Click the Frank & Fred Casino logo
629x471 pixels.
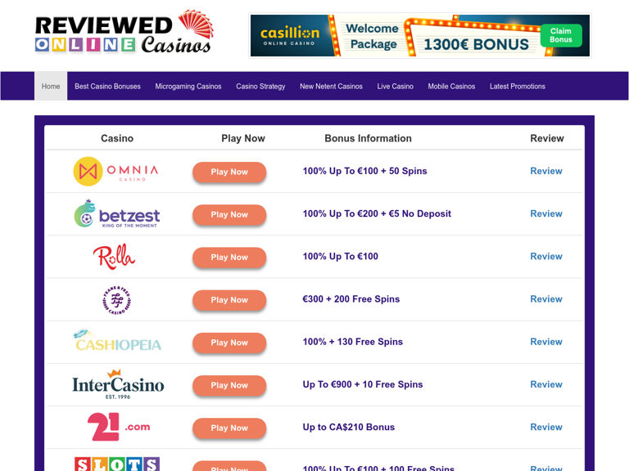click(116, 300)
